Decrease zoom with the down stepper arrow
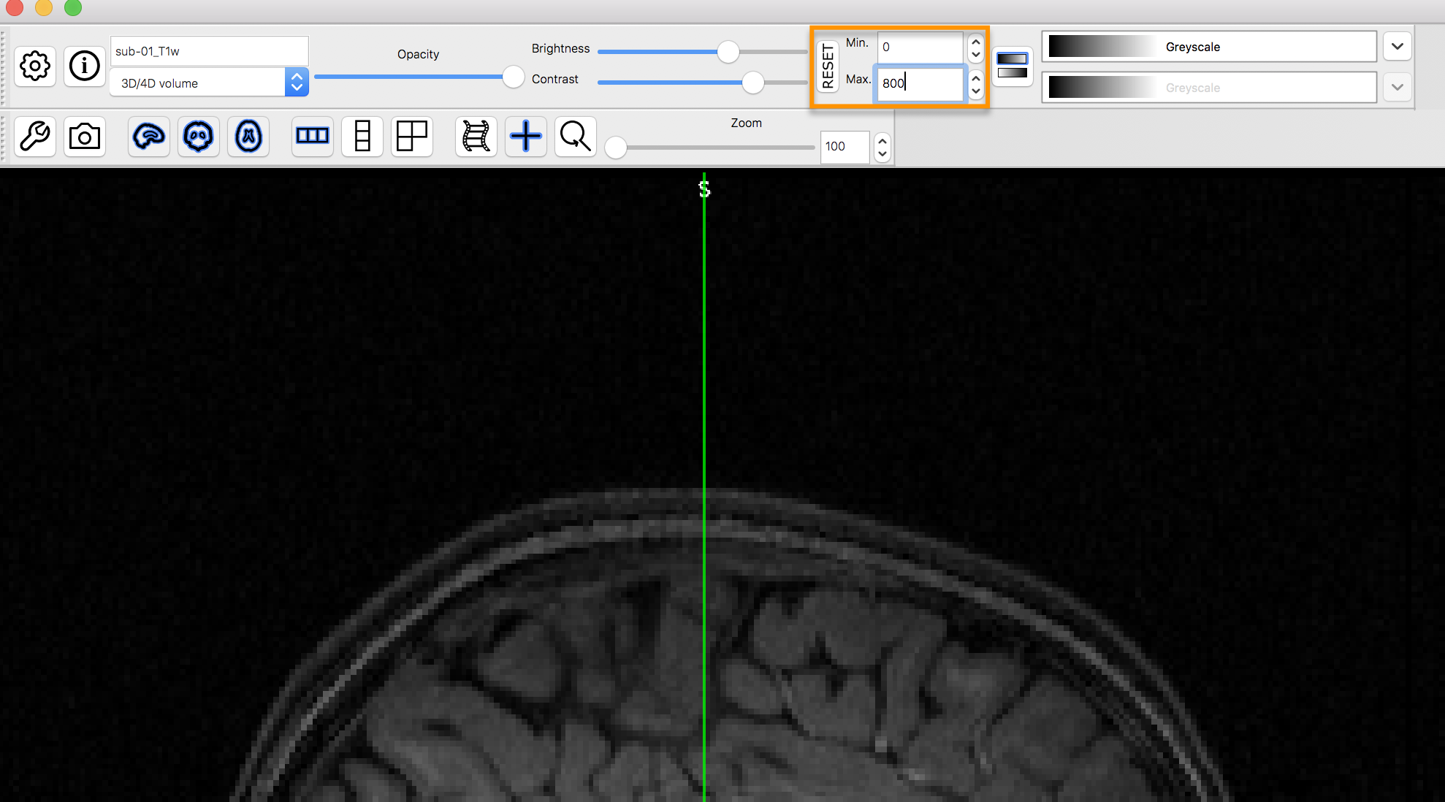 882,154
